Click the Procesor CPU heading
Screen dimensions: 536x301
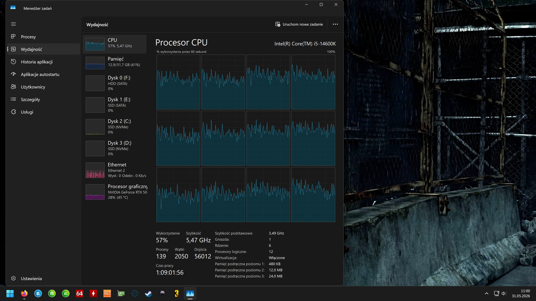pyautogui.click(x=181, y=43)
